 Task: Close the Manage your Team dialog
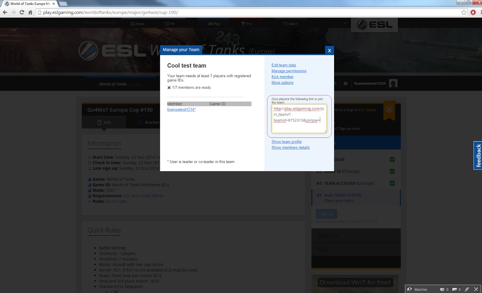coord(329,50)
